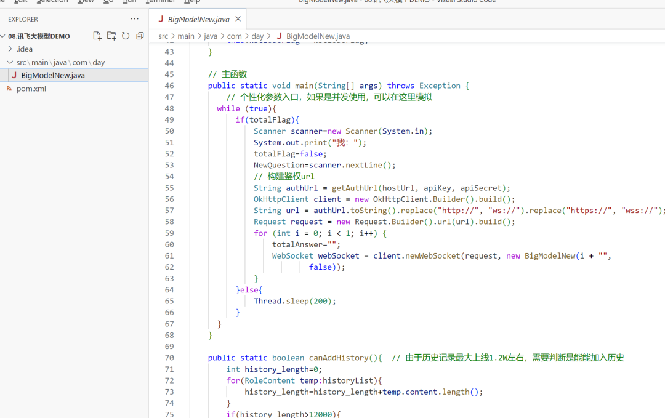The width and height of the screenshot is (665, 418).
Task: Click the New Folder icon in Explorer
Action: (111, 36)
